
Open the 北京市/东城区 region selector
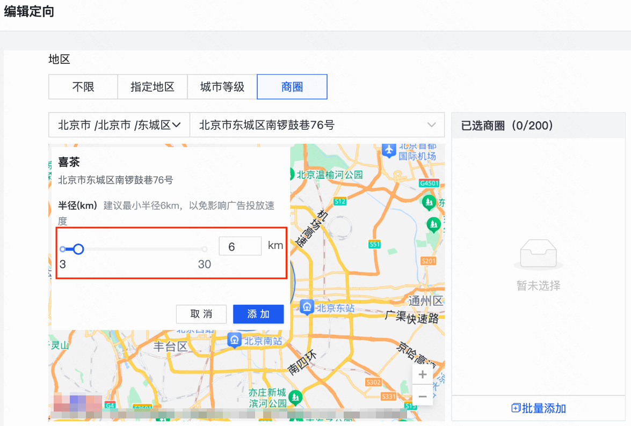click(x=118, y=124)
